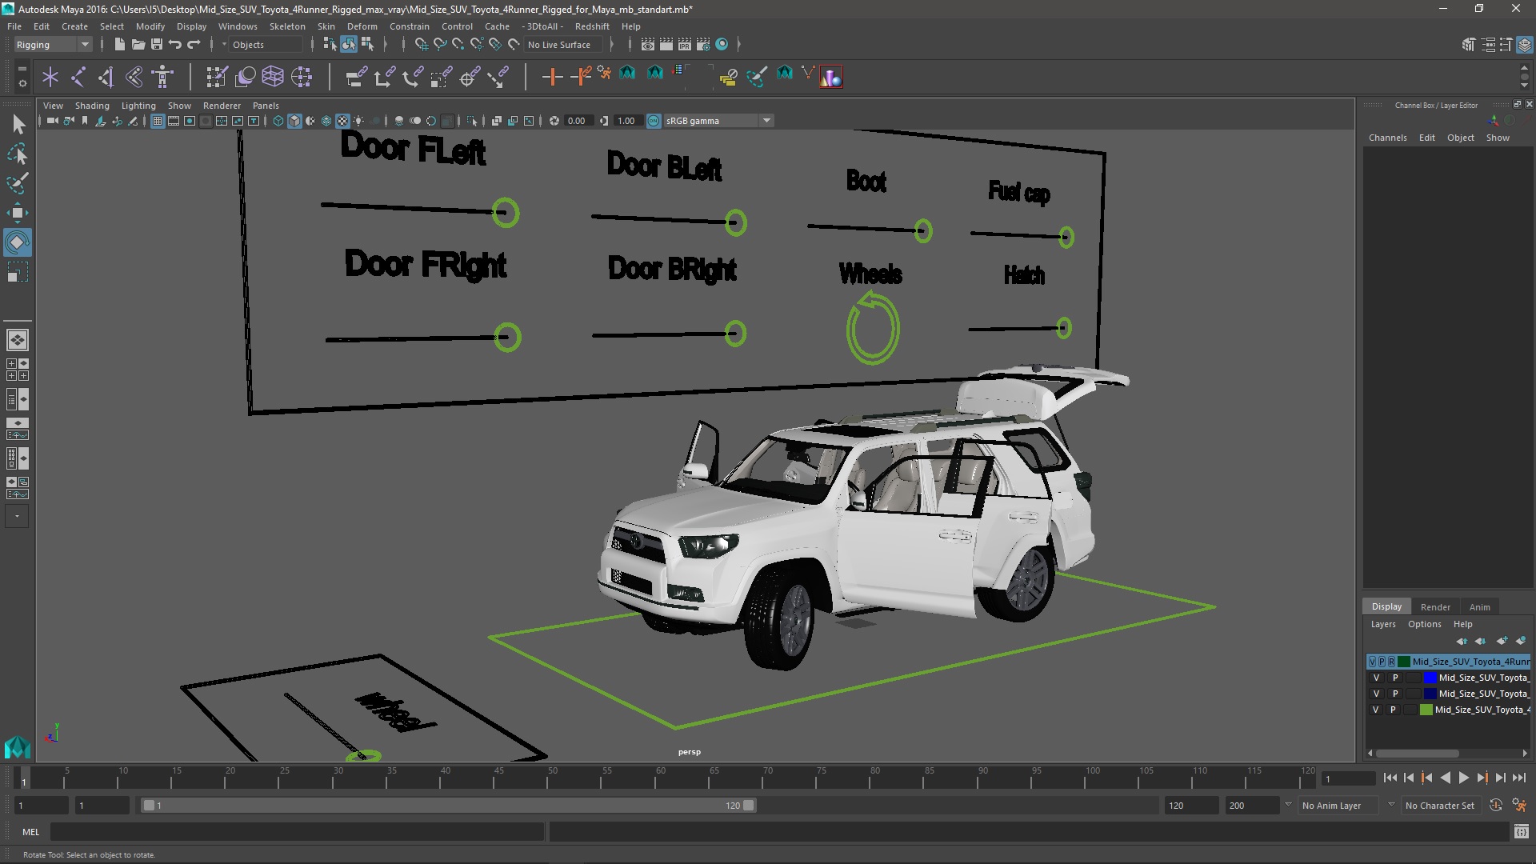Activate the Move tool in toolbox
1536x864 pixels.
pos(18,213)
